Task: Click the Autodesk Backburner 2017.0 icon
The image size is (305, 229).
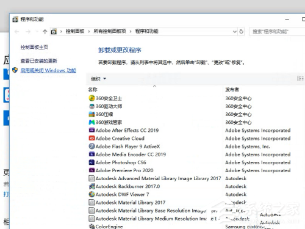Action: (91, 186)
